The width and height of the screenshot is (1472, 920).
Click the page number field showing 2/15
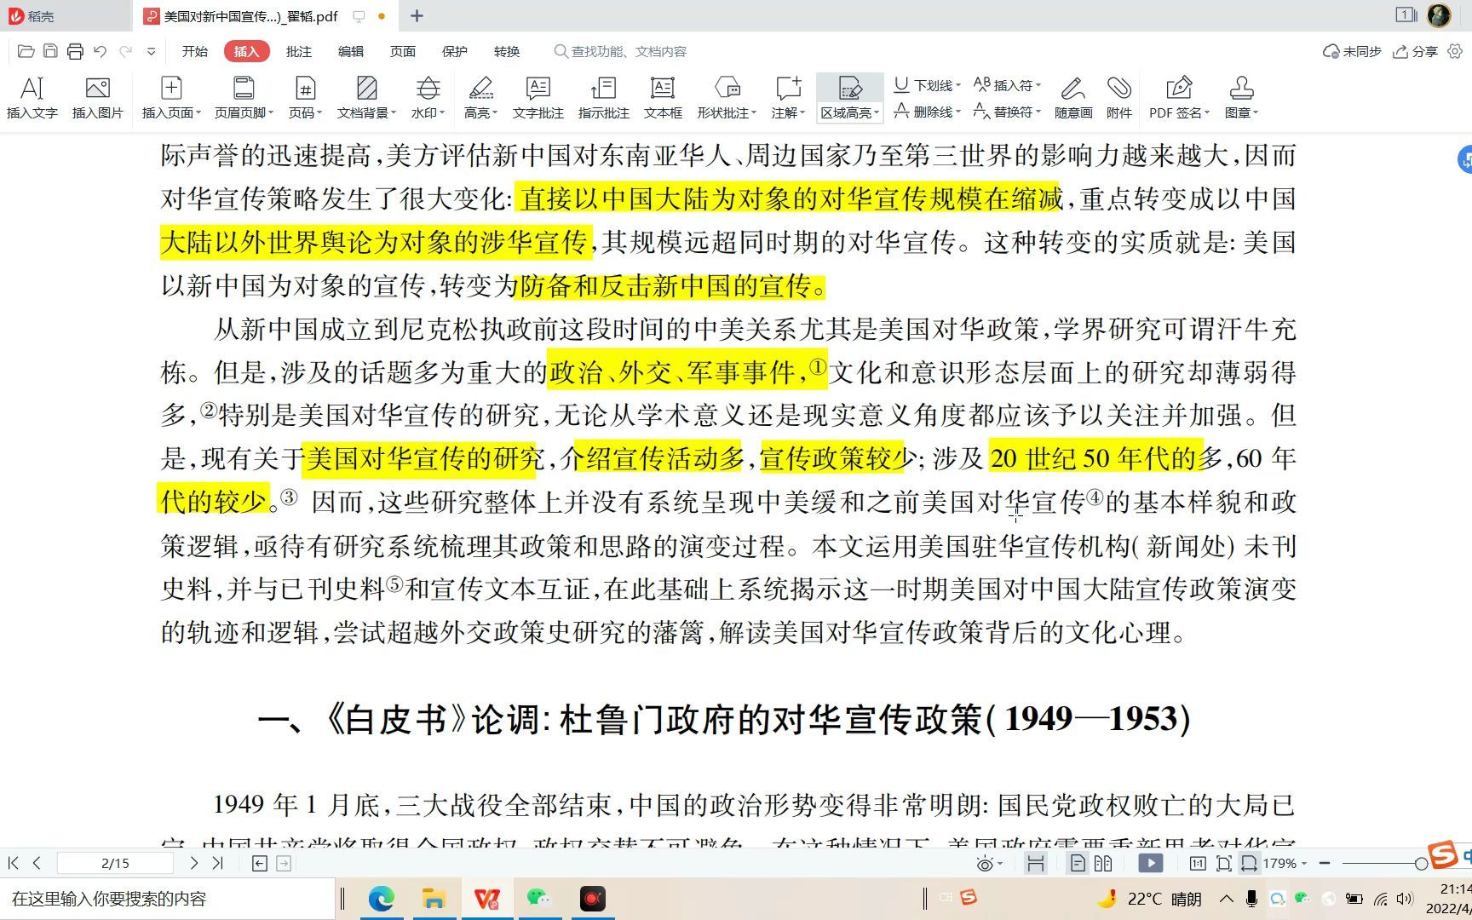115,863
